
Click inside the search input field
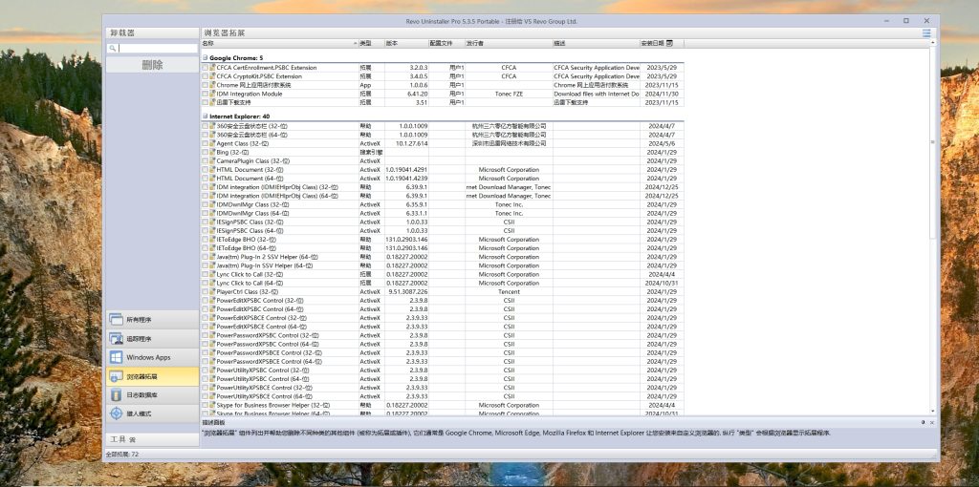coord(158,48)
